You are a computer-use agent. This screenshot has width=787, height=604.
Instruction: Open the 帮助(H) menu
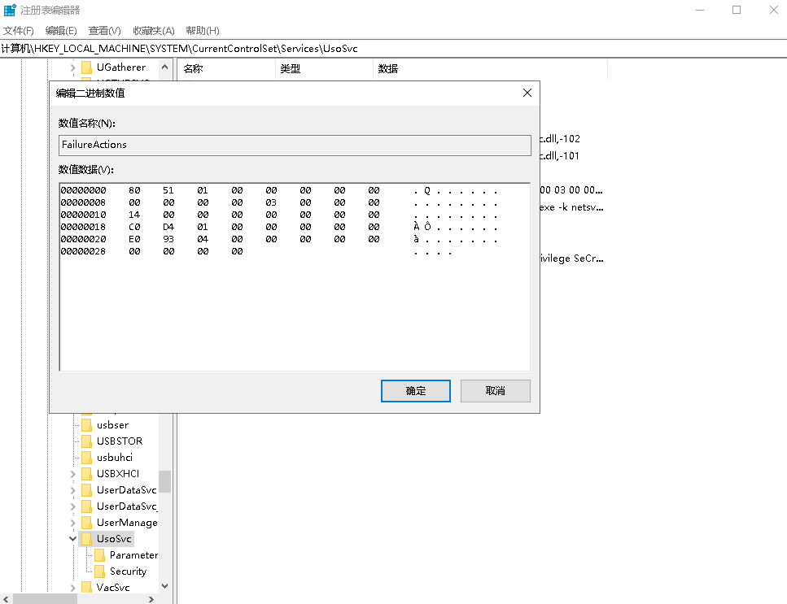[x=203, y=31]
